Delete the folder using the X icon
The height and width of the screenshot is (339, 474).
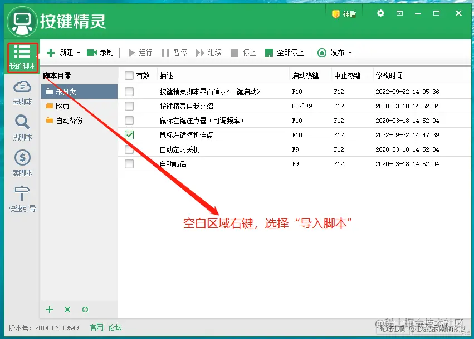click(x=67, y=310)
